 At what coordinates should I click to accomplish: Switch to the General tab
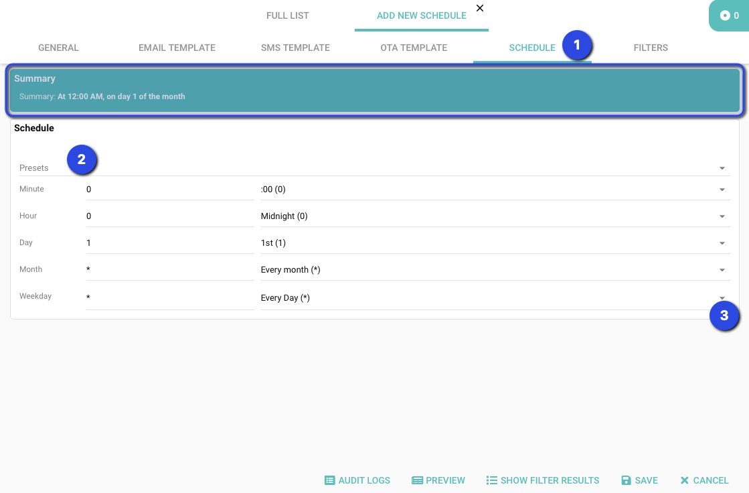point(58,48)
